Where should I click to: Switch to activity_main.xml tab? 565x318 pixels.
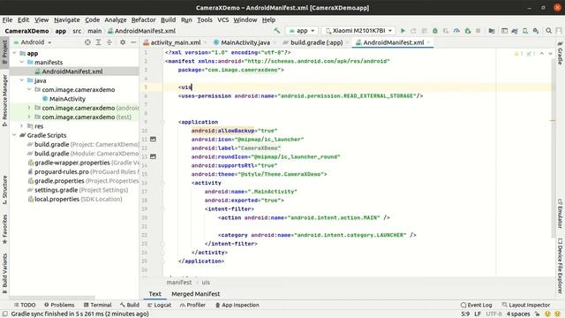coord(175,42)
